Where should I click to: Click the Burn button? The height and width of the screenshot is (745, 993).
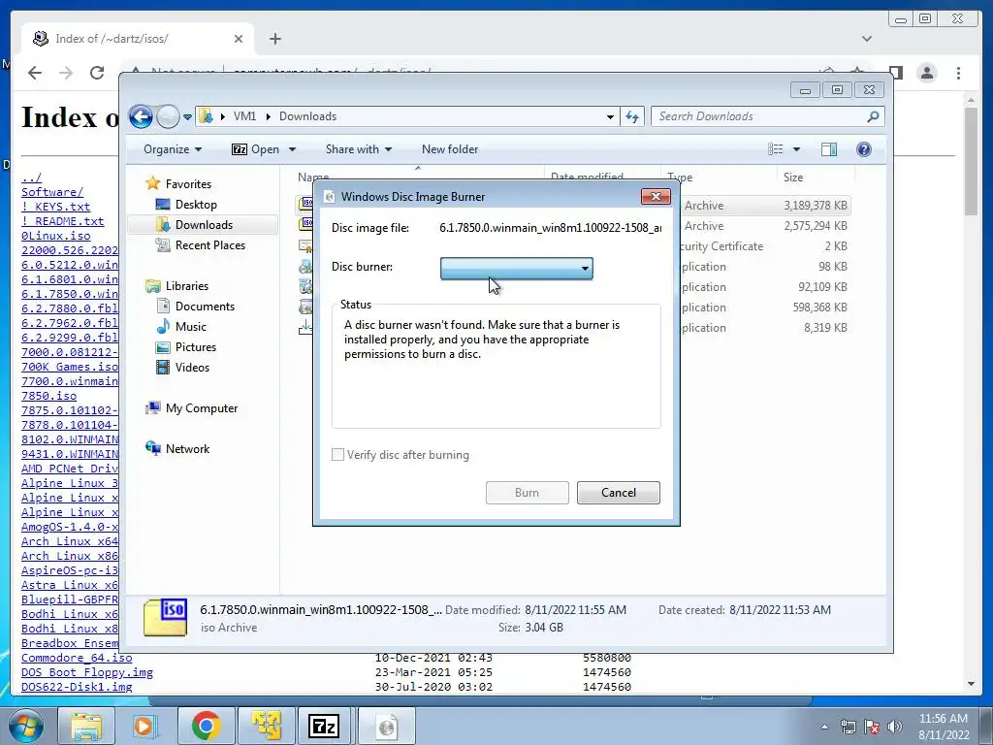(527, 493)
